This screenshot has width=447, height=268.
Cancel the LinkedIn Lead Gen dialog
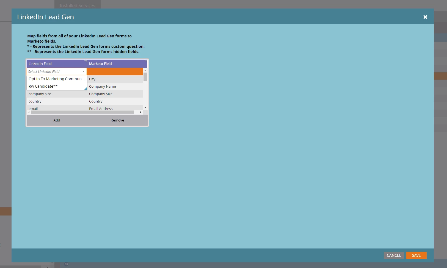[x=394, y=255]
